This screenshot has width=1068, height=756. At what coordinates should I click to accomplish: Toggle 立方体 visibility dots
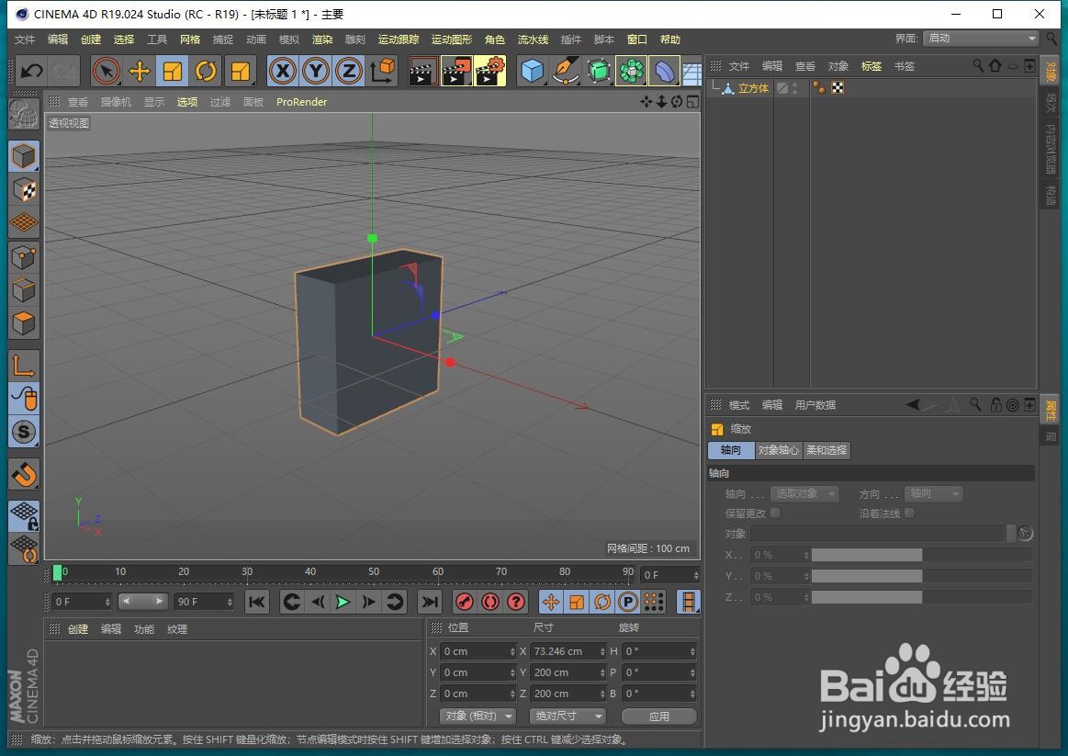pyautogui.click(x=795, y=88)
